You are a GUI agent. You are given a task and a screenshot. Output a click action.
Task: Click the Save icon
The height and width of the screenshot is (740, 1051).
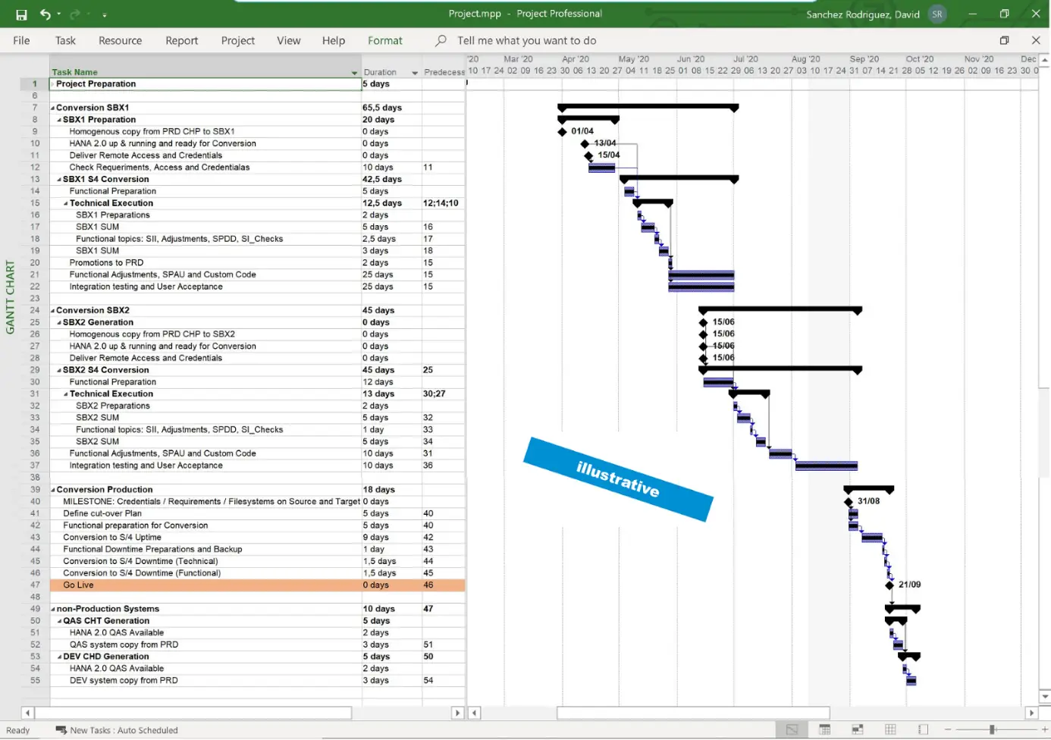coord(20,14)
